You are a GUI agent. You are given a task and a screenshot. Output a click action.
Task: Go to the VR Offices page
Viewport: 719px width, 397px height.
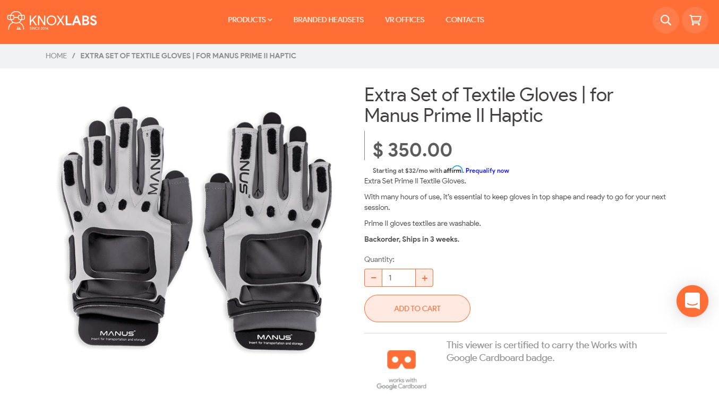pos(405,20)
